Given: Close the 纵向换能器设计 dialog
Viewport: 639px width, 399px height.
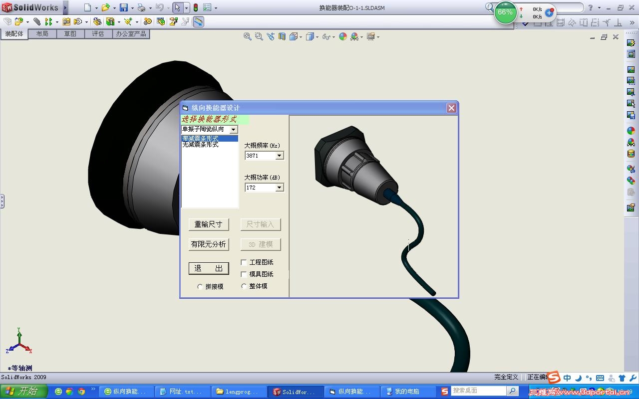Looking at the screenshot, I should (451, 108).
